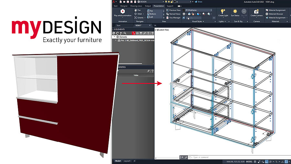Click the New file quick access icon

pos(121,2)
